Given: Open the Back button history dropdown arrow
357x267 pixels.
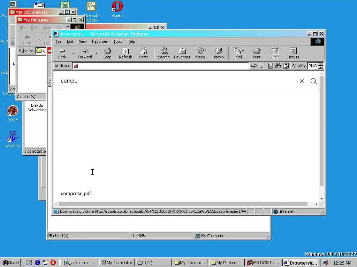Looking at the screenshot, I should (x=74, y=54).
